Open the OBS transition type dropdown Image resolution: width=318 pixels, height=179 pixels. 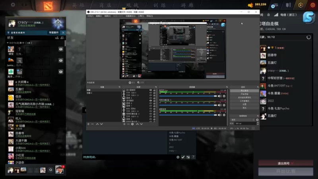pyautogui.click(x=242, y=120)
